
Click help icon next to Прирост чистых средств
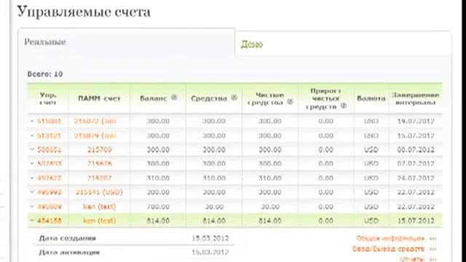[344, 106]
